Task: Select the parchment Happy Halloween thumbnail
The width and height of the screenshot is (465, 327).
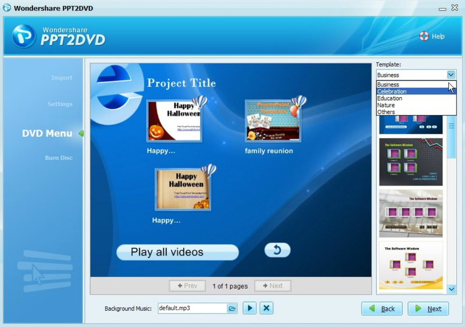Action: pyautogui.click(x=183, y=189)
